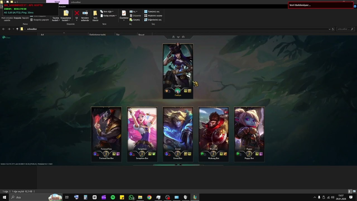Click Kopyala in the ribbon
The height and width of the screenshot is (201, 357).
pyautogui.click(x=18, y=18)
